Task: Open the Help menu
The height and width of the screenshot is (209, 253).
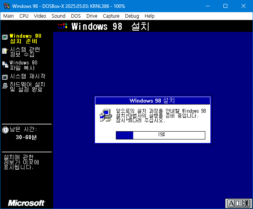Action: click(149, 16)
